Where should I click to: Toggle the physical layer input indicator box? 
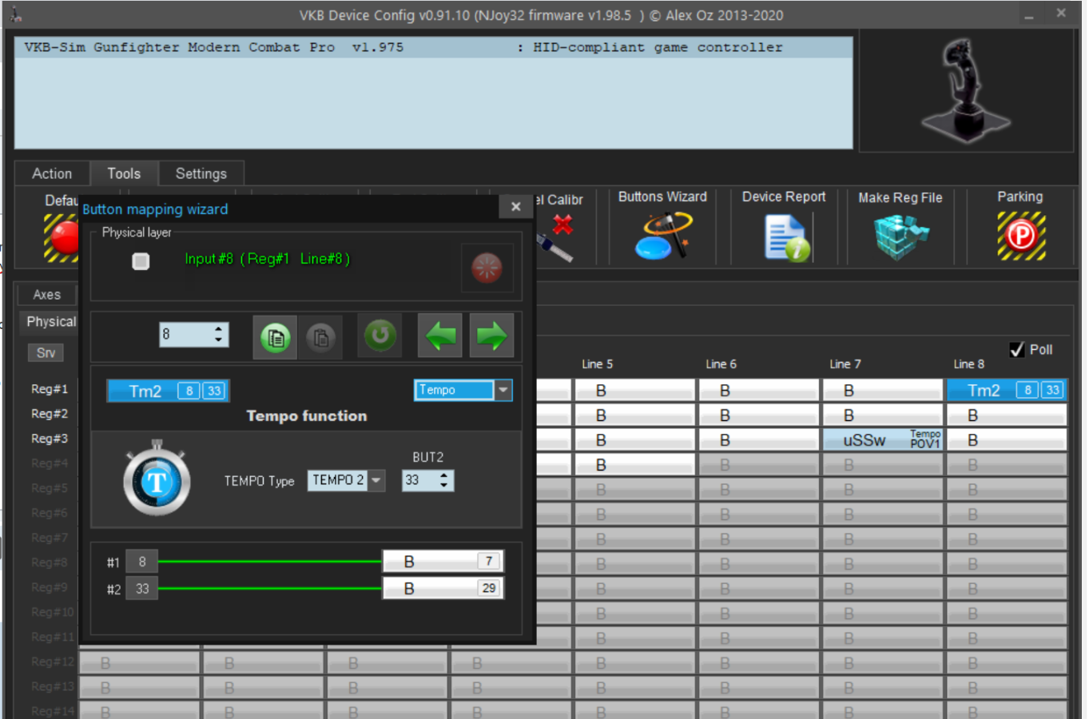[141, 261]
